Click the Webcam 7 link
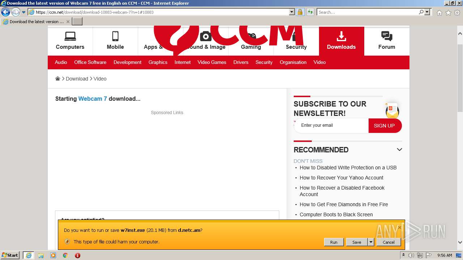This screenshot has width=463, height=260. tap(93, 99)
